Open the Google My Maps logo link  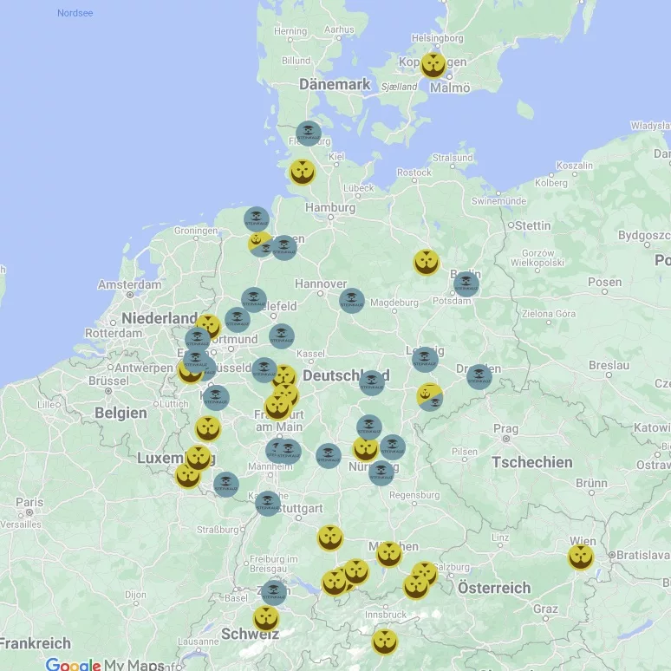click(105, 664)
